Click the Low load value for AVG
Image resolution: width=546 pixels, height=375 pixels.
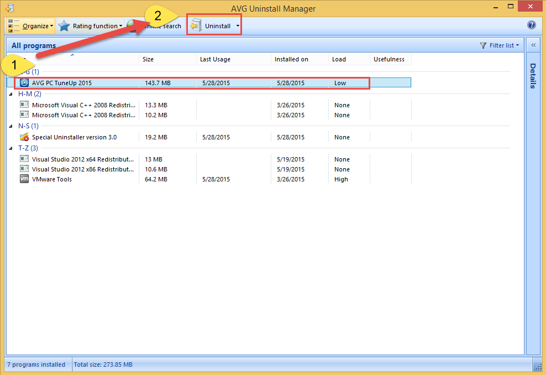coord(340,83)
